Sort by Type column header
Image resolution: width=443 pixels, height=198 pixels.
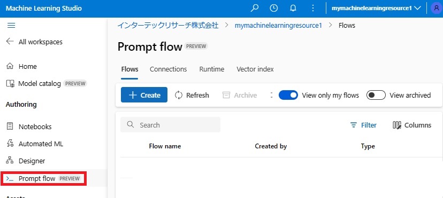click(x=368, y=146)
